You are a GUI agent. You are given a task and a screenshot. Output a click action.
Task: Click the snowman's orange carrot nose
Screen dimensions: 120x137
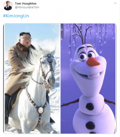pyautogui.click(x=93, y=62)
